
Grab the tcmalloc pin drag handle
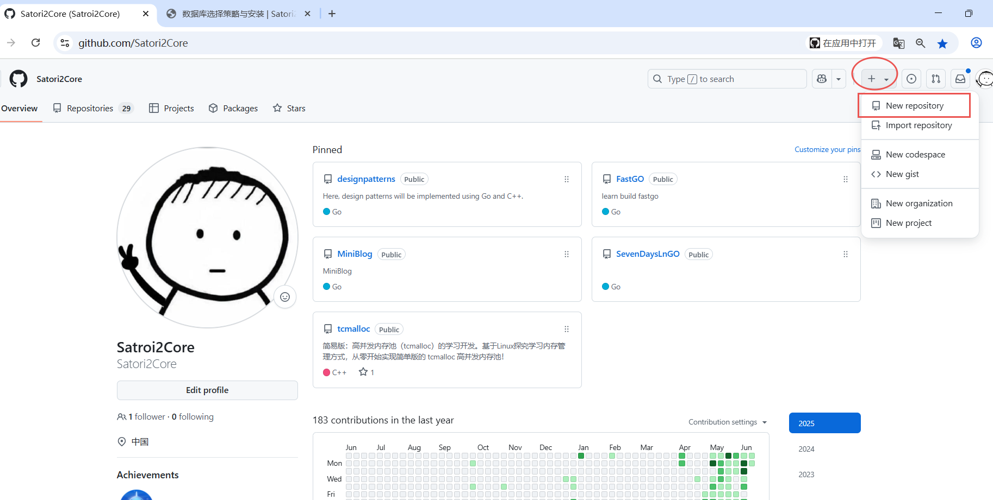(x=567, y=329)
